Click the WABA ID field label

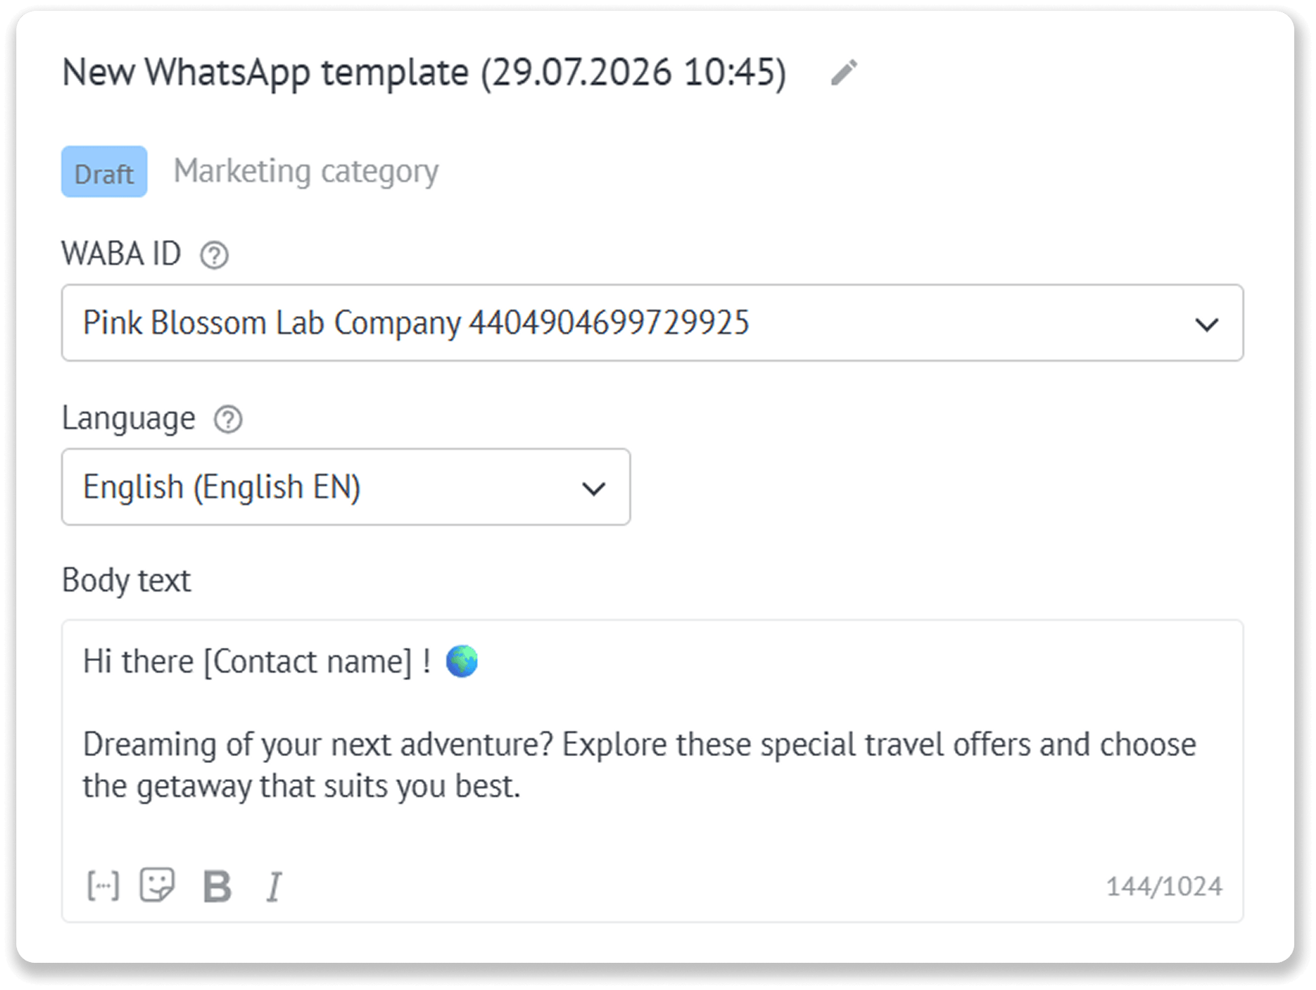121,254
